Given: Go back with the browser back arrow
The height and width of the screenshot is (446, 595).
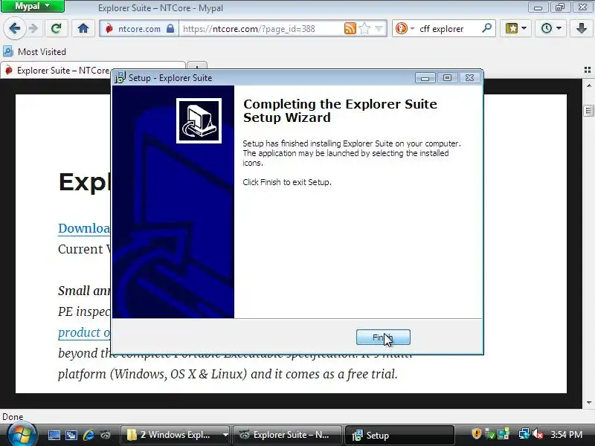Looking at the screenshot, I should click(14, 28).
